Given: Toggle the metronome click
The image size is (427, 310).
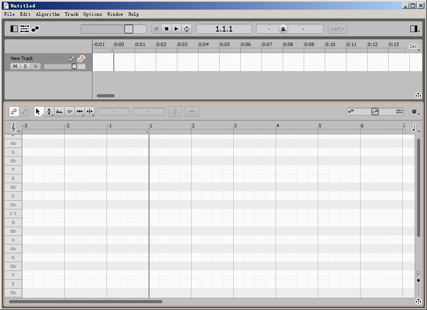Looking at the screenshot, I should point(283,29).
